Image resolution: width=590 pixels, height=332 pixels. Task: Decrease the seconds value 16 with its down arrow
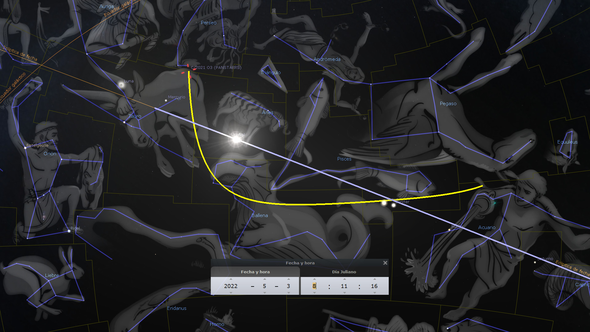click(375, 293)
